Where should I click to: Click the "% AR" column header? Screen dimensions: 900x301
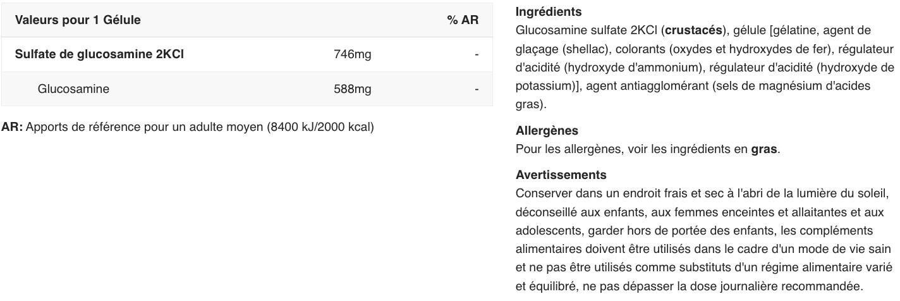click(x=463, y=20)
